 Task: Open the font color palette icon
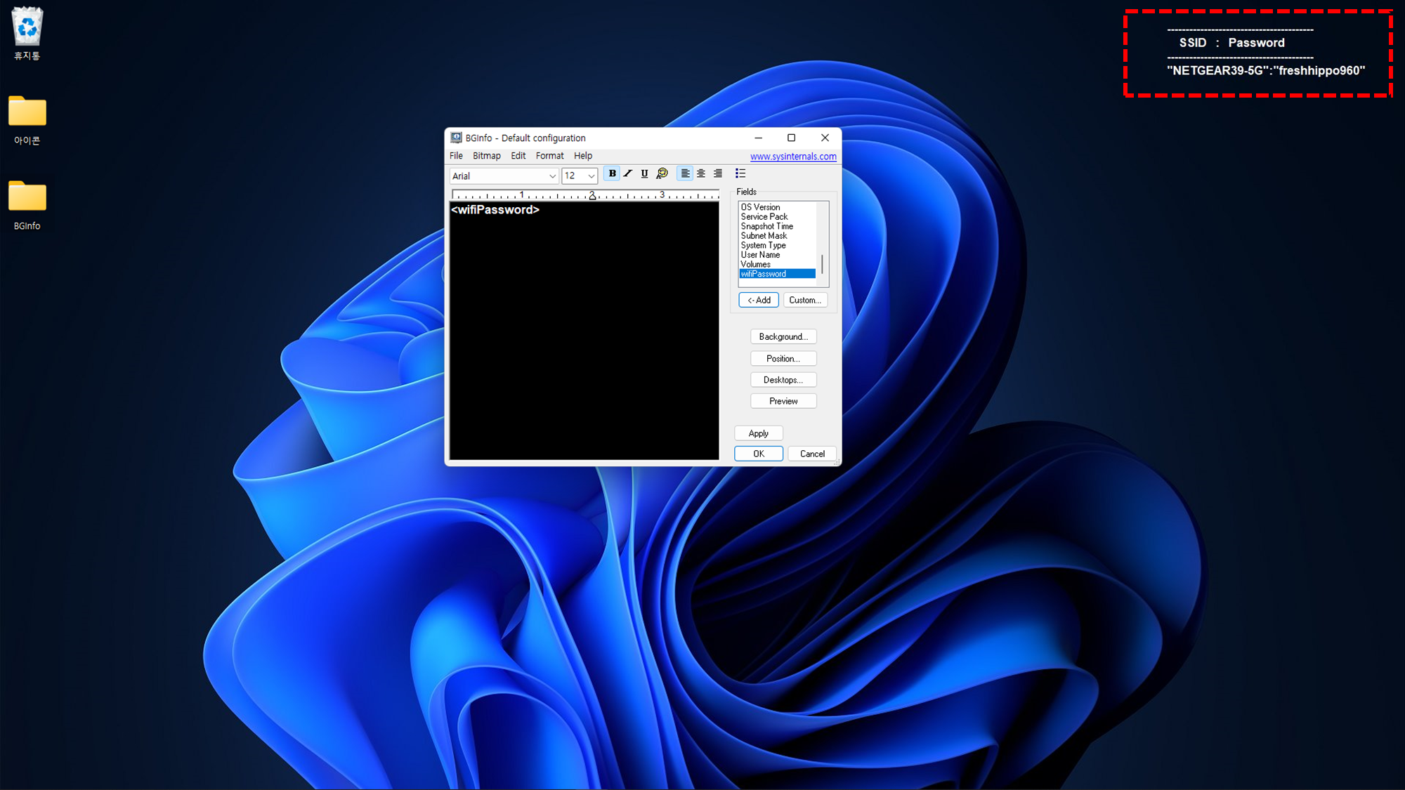[x=662, y=173]
